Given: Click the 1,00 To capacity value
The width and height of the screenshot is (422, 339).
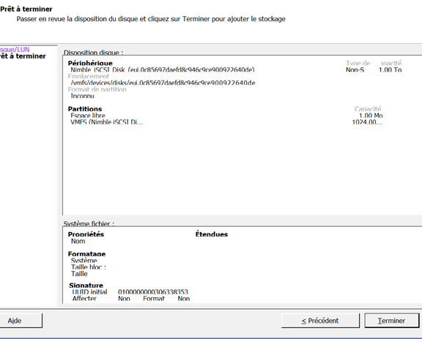Looking at the screenshot, I should [x=390, y=70].
